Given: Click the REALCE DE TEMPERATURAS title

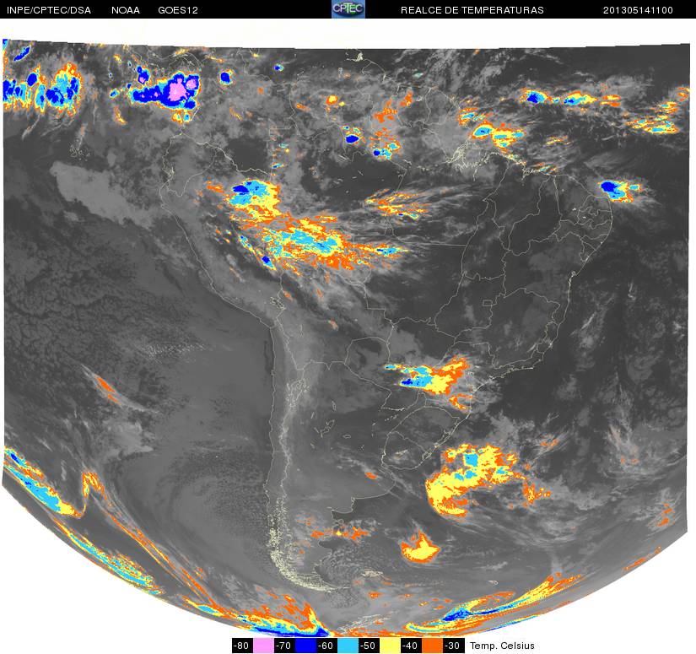Looking at the screenshot, I should click(x=472, y=10).
